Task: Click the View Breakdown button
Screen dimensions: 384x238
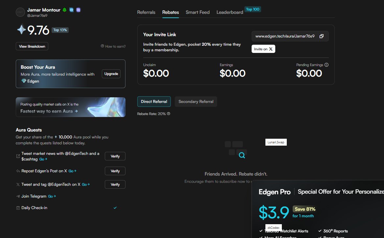Action: [x=32, y=46]
